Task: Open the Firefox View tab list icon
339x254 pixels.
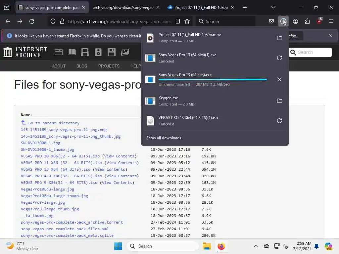Action: 7,7
